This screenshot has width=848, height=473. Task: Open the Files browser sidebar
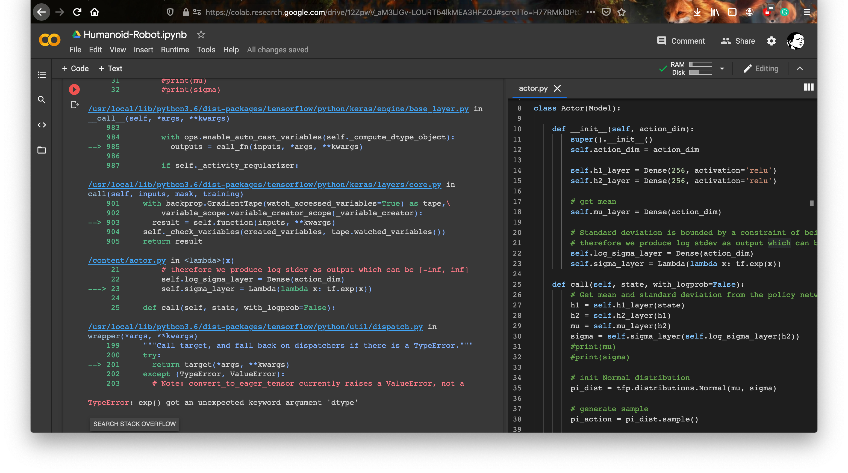tap(42, 150)
